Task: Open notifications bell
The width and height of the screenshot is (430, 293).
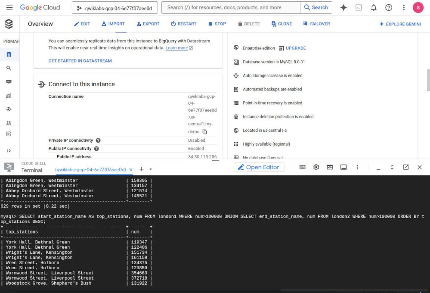Action: (x=374, y=8)
